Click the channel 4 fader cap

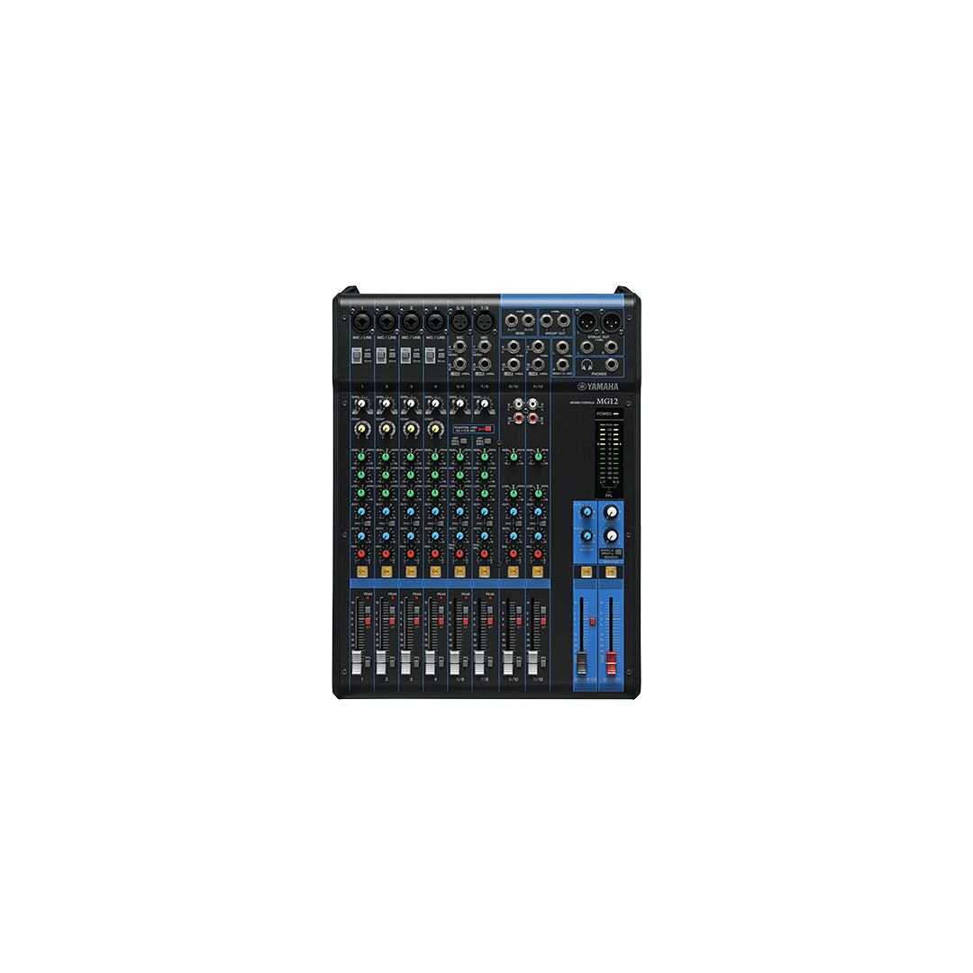(x=430, y=662)
